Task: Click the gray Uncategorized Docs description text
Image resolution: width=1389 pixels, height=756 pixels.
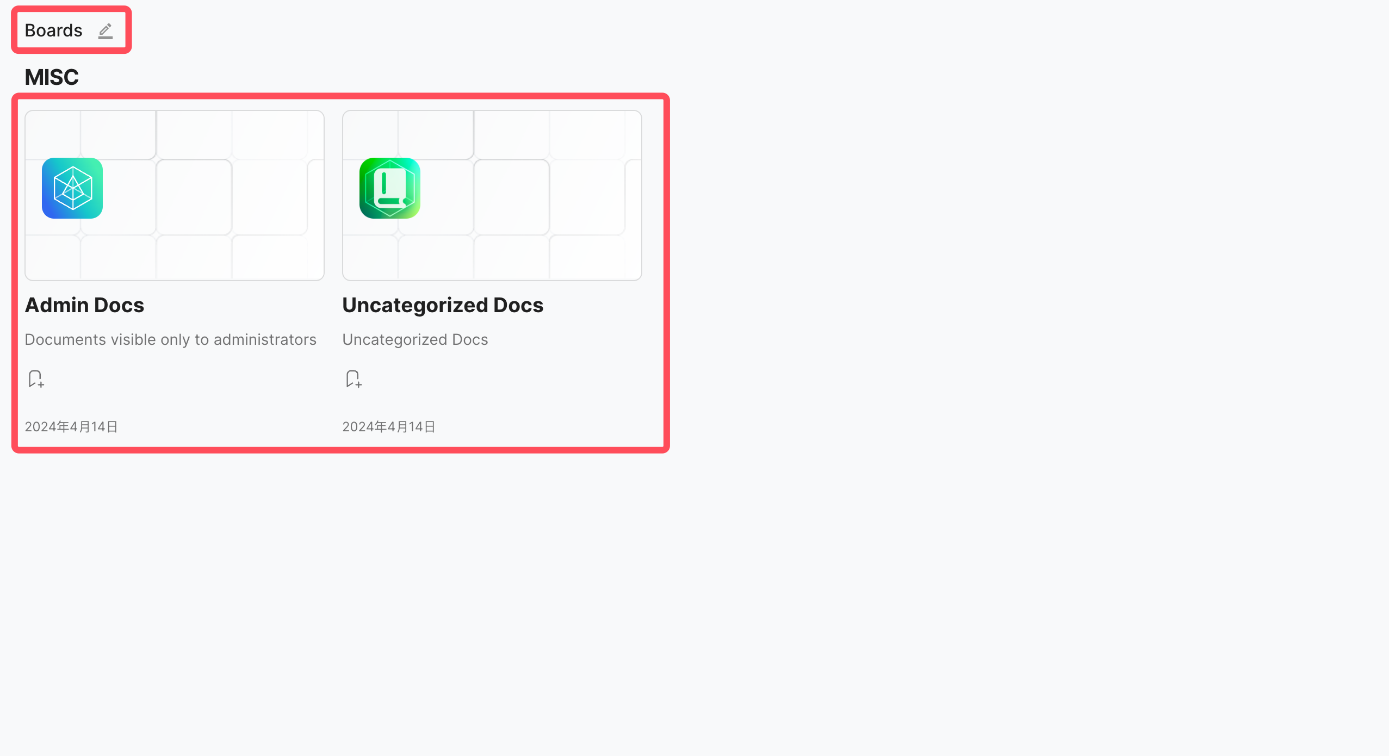Action: 415,339
